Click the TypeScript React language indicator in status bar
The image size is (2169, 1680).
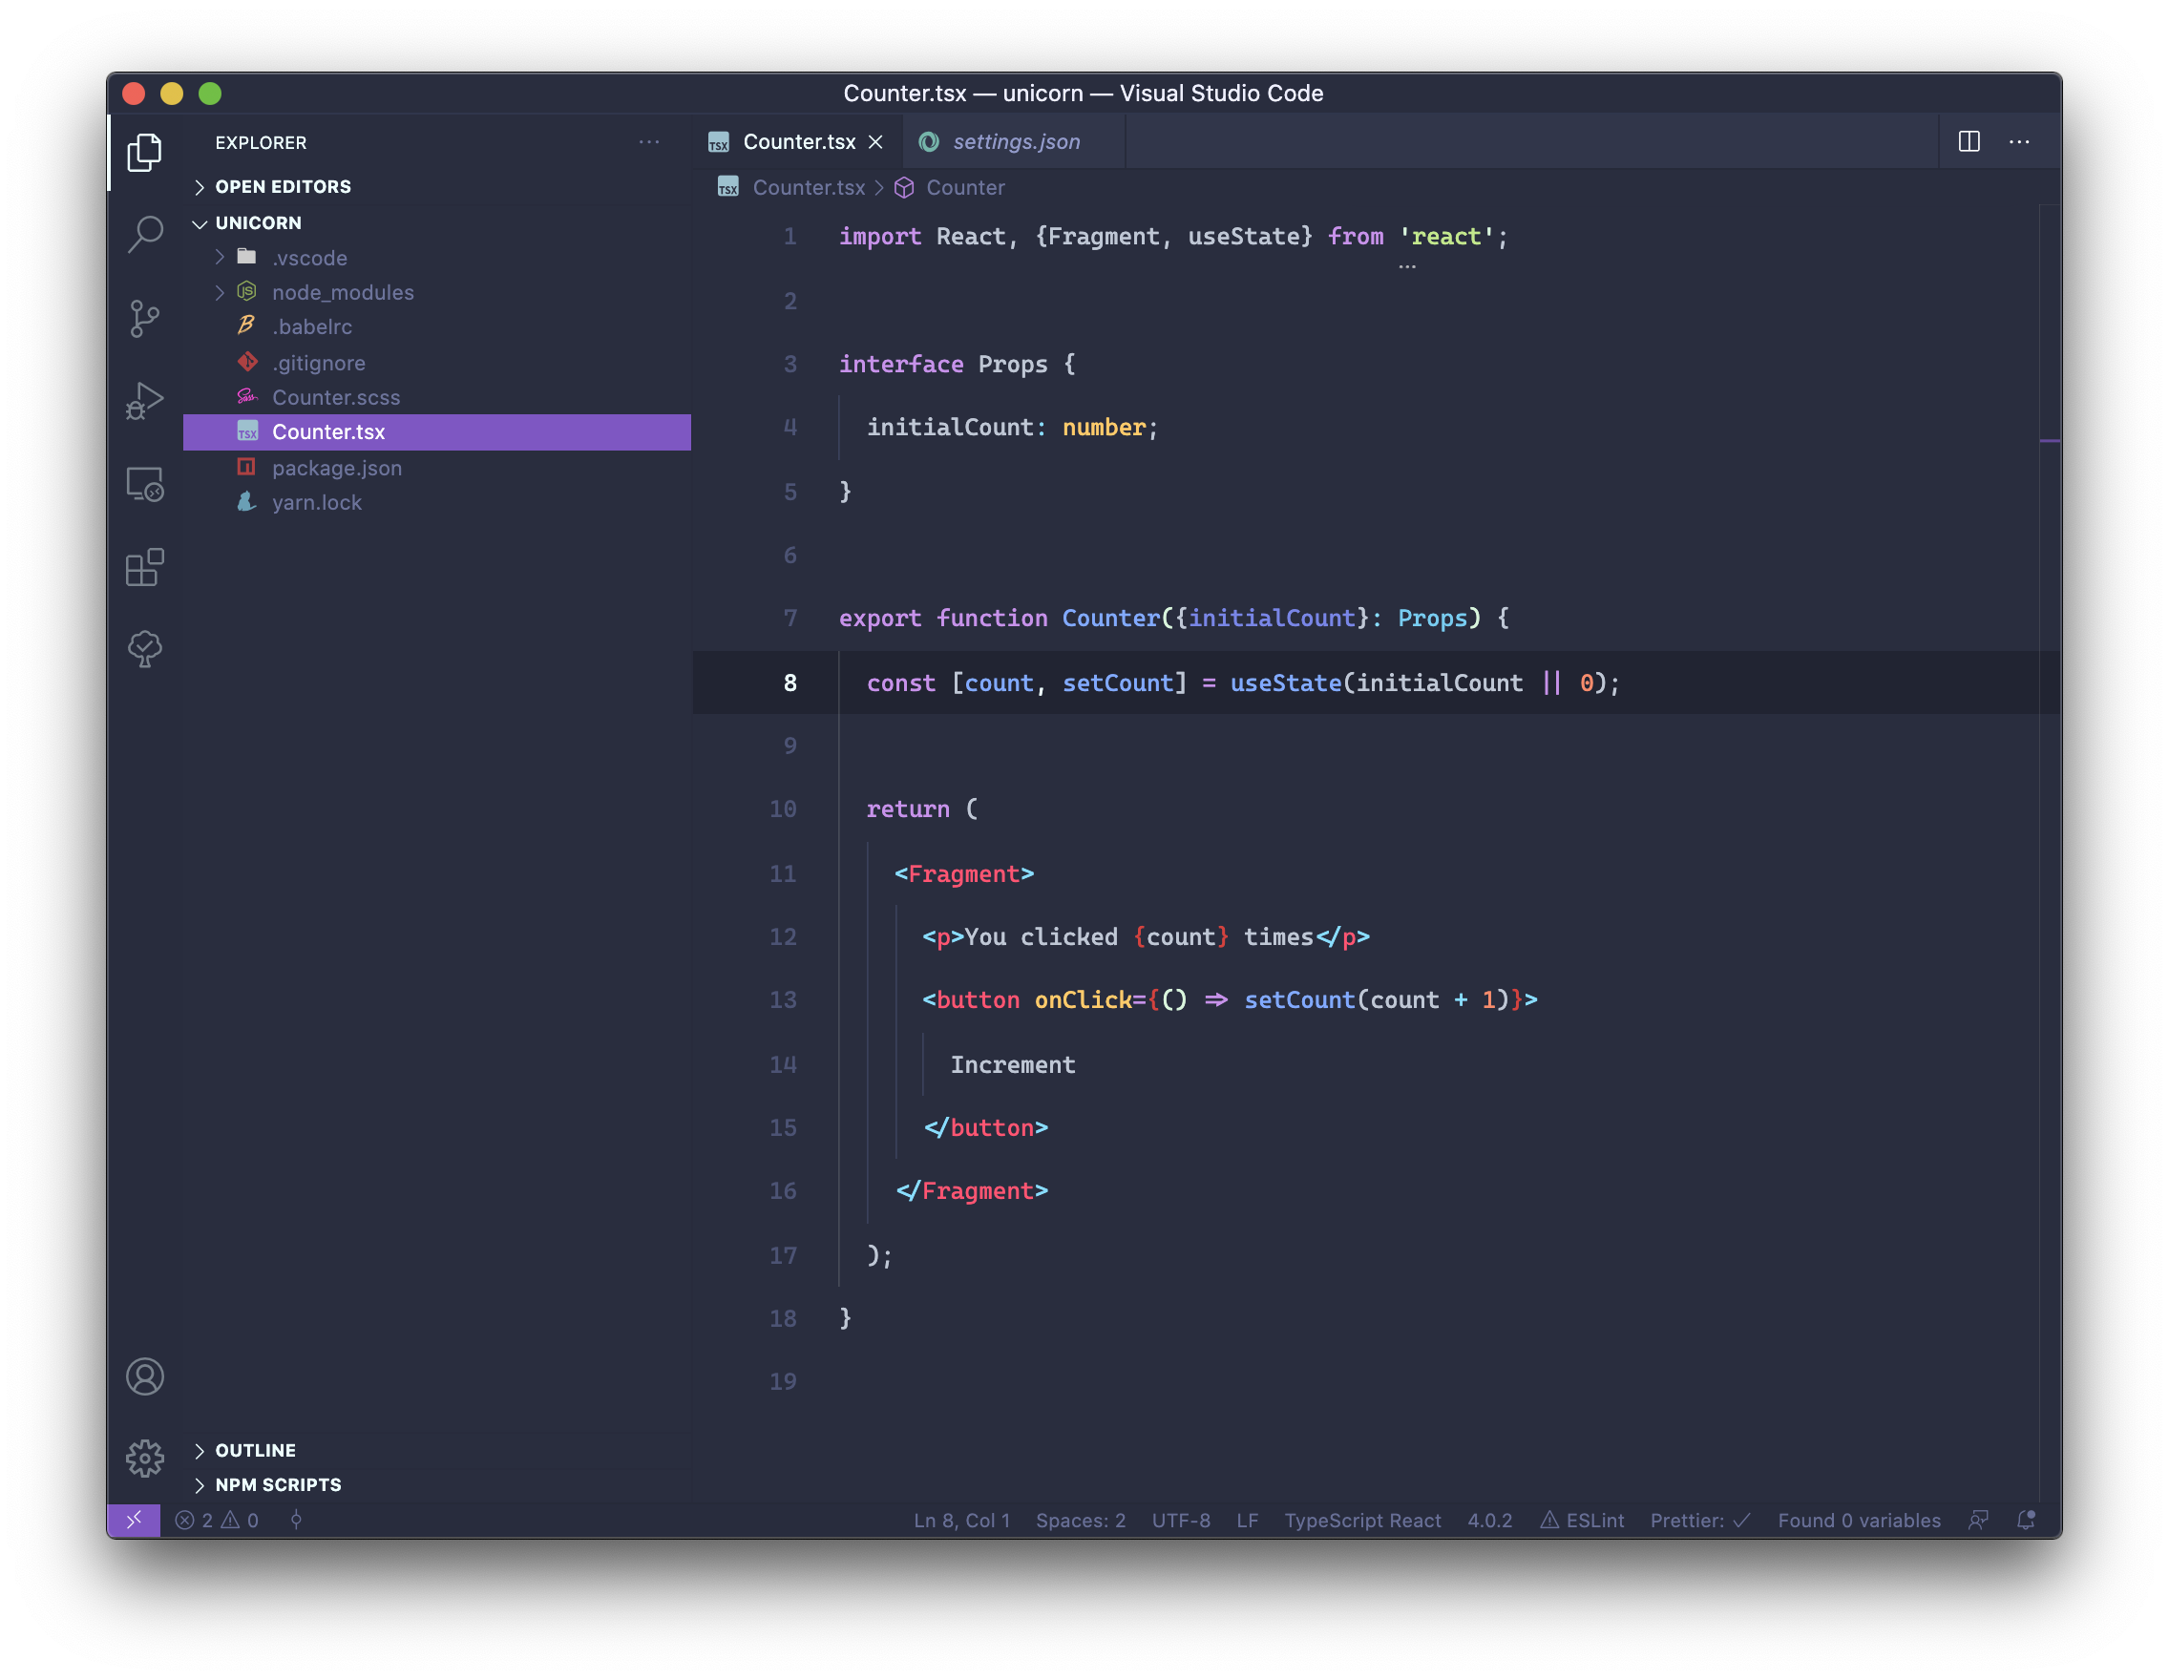click(x=1364, y=1520)
